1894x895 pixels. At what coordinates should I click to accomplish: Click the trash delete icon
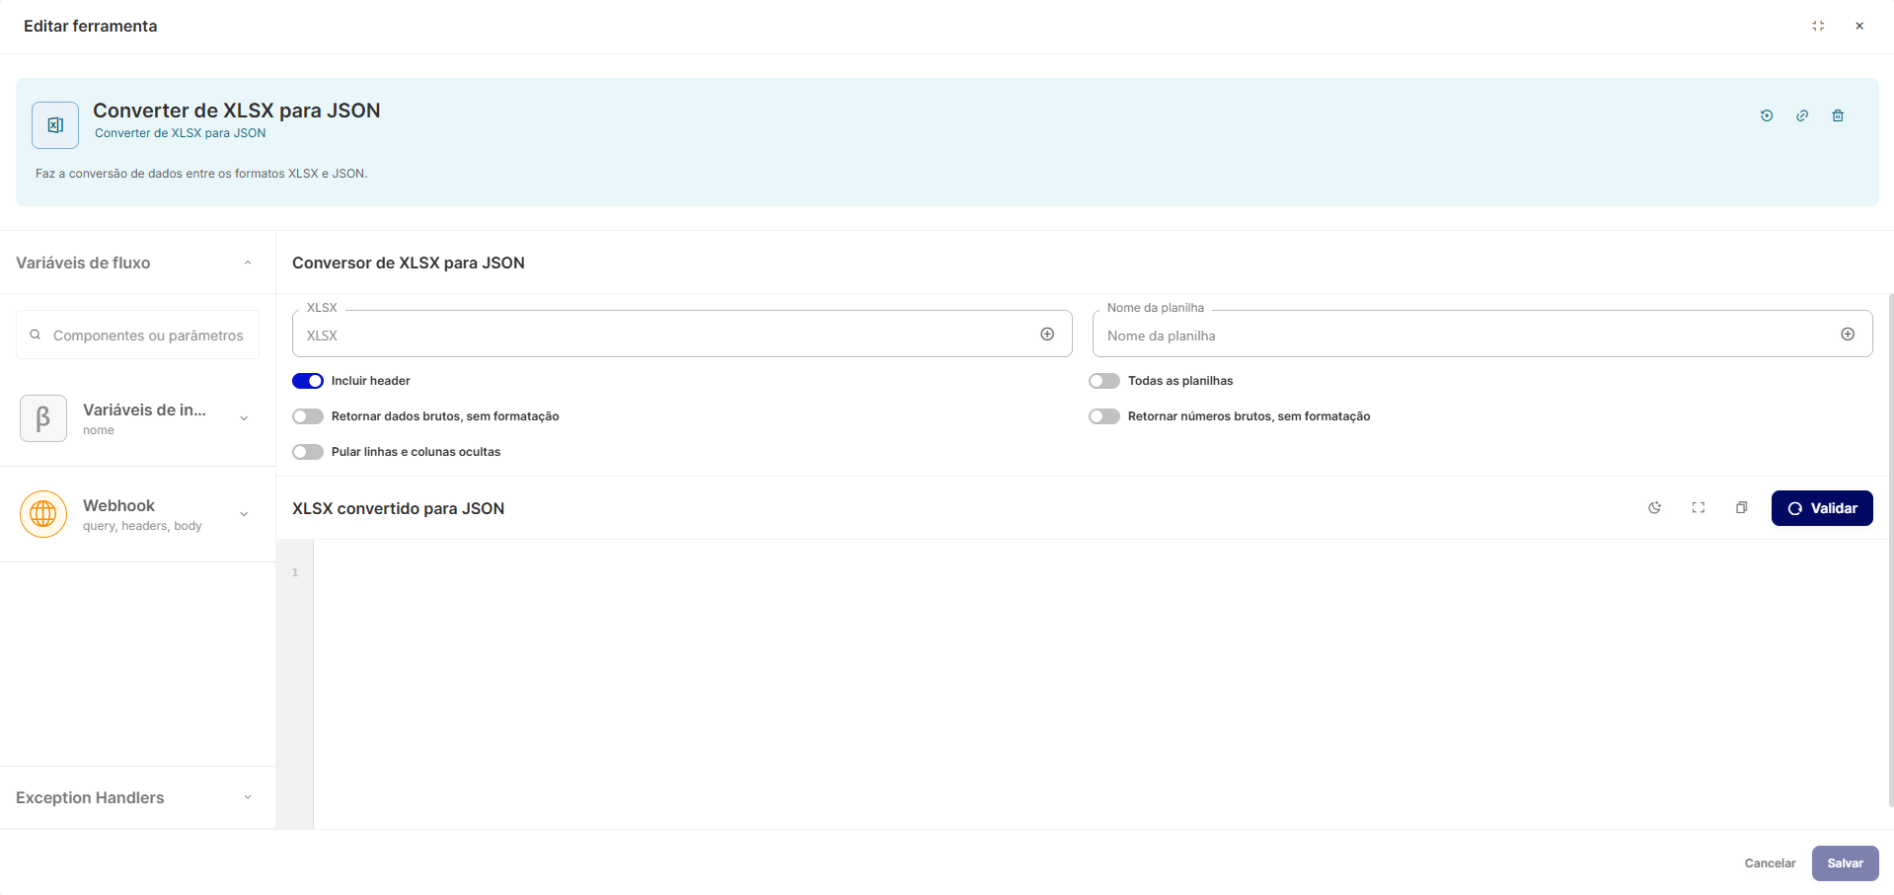[x=1838, y=115]
